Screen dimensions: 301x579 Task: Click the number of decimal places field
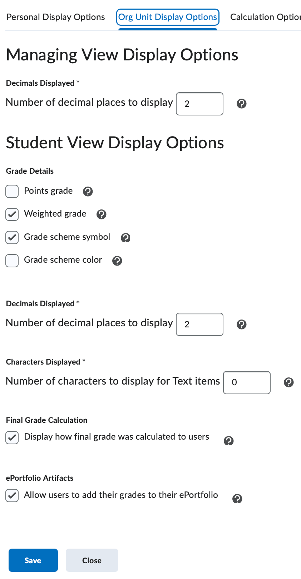click(199, 104)
